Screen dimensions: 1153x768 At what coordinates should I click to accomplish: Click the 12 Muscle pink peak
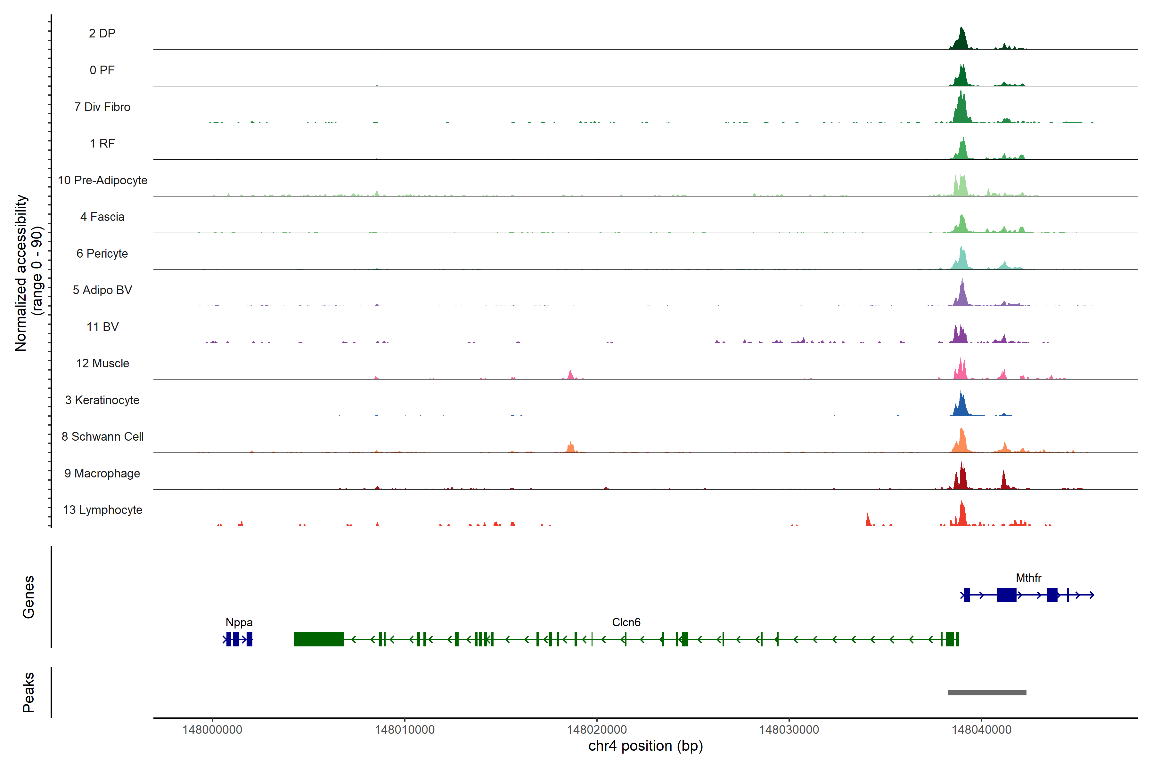pos(961,371)
